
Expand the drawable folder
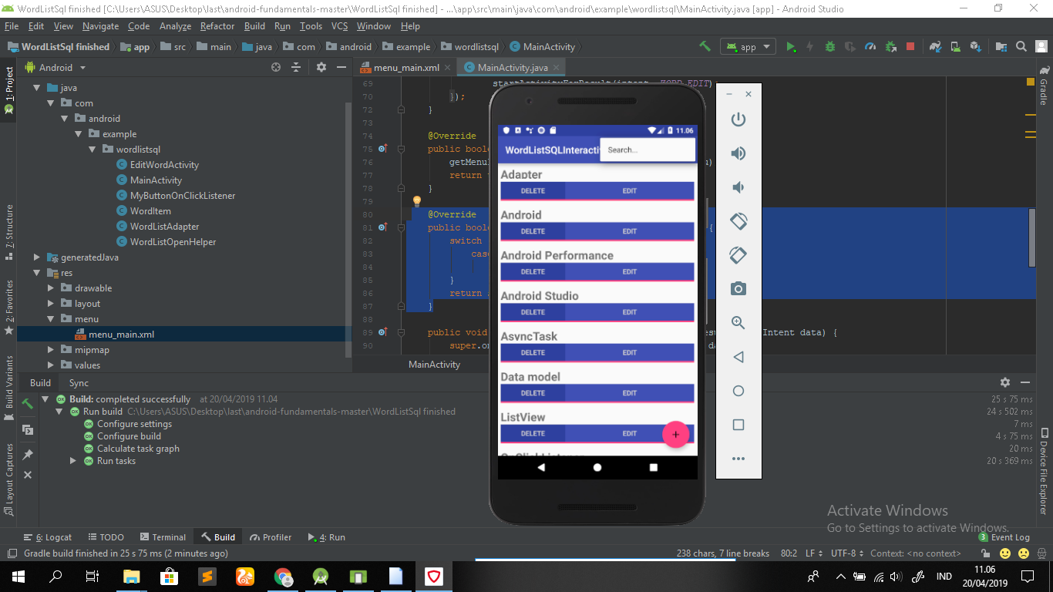(51, 288)
